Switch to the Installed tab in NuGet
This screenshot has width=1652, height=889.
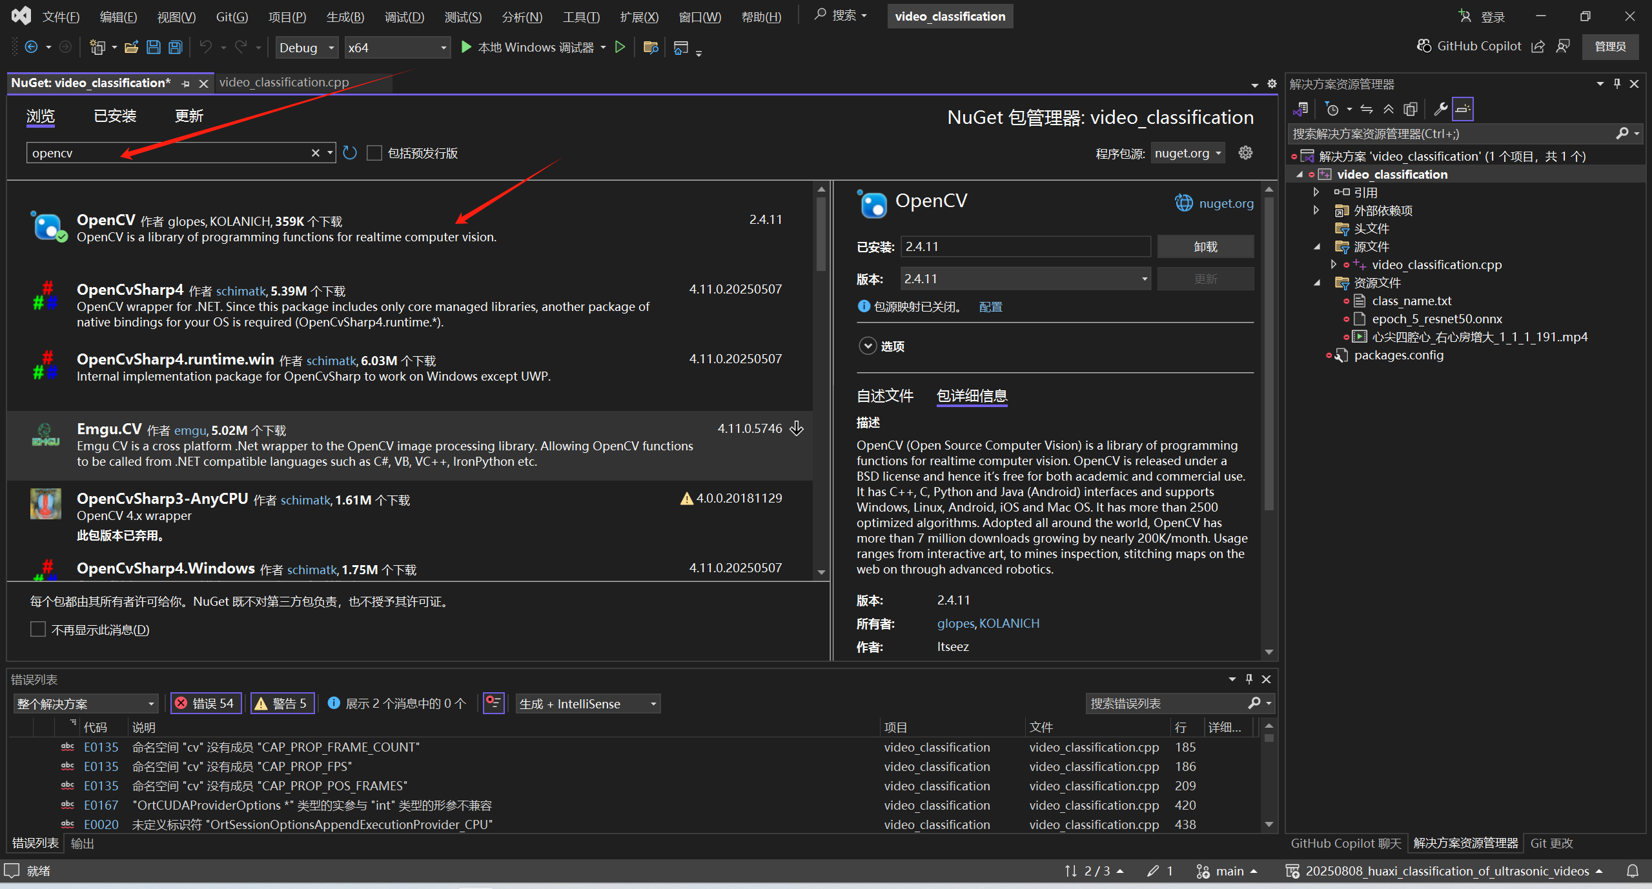(115, 116)
